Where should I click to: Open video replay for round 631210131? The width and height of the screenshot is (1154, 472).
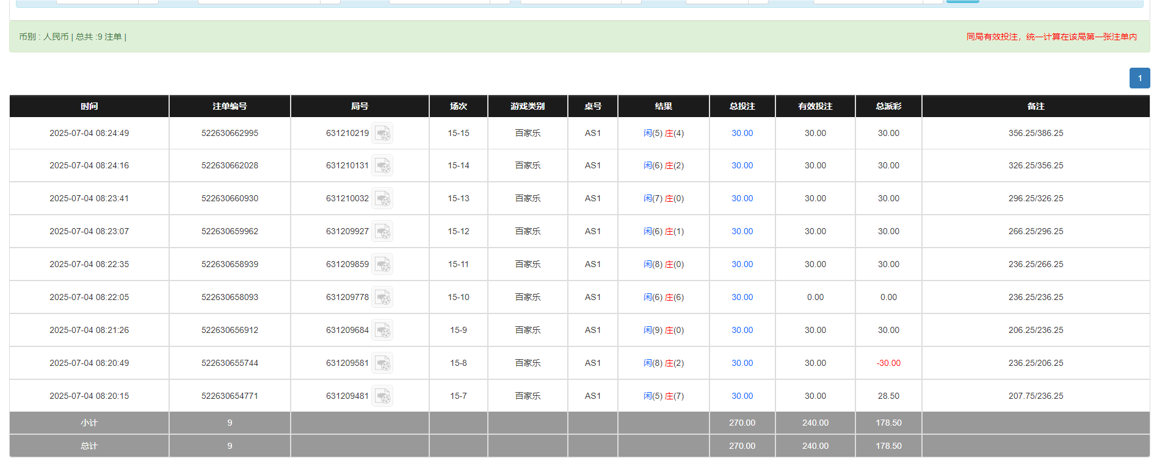pyautogui.click(x=382, y=166)
